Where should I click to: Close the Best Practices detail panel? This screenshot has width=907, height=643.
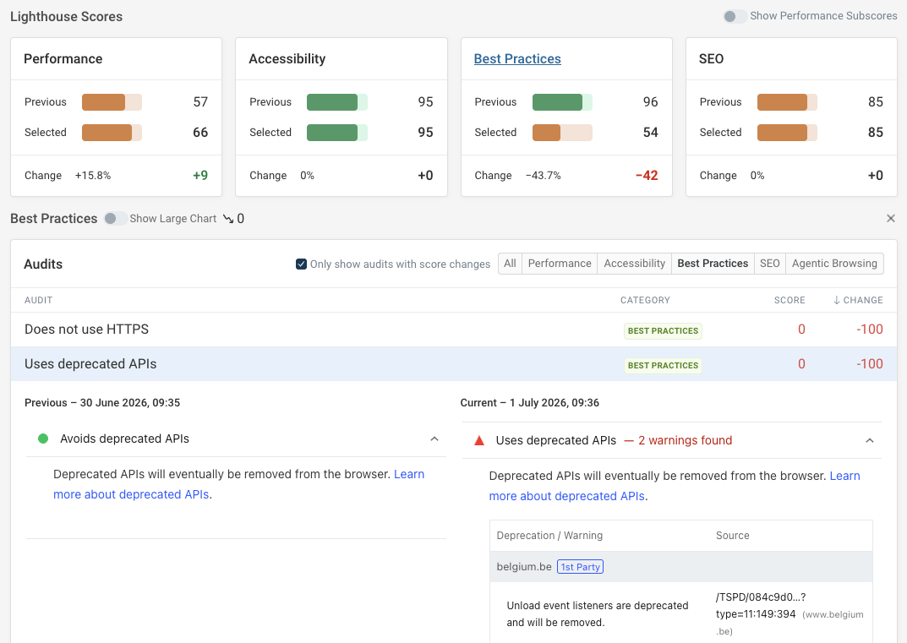point(890,218)
